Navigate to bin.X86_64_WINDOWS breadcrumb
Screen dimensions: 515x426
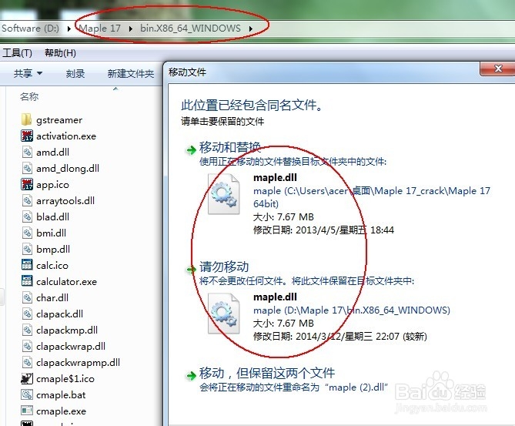(190, 29)
